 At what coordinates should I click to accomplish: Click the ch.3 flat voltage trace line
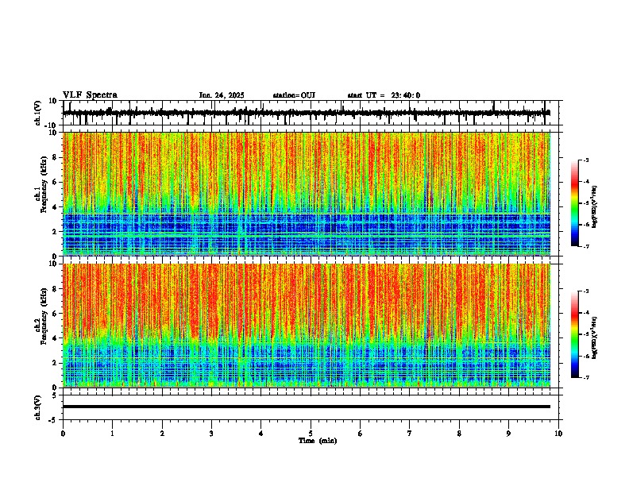click(307, 407)
